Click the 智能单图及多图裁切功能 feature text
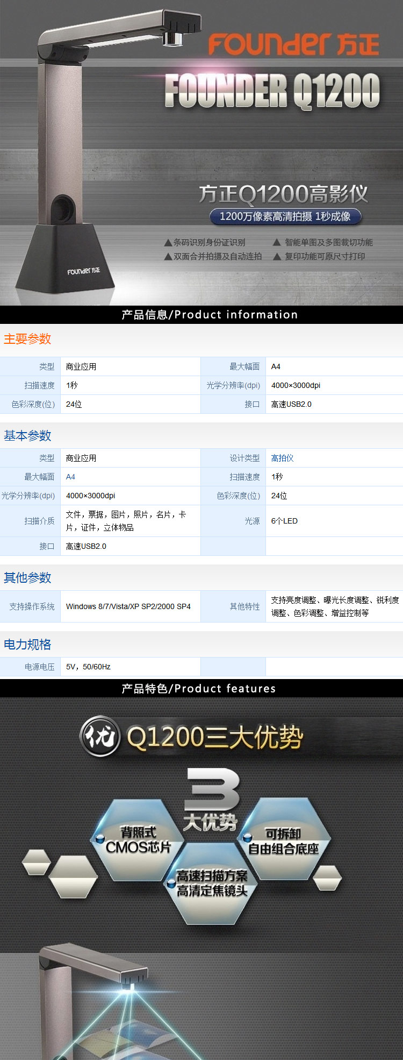The width and height of the screenshot is (403, 1060). coord(328,243)
